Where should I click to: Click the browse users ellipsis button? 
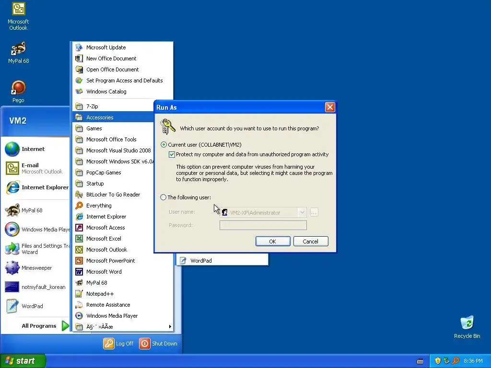(x=314, y=212)
